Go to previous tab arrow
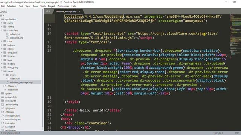This screenshot has width=241, height=135. 47,11
